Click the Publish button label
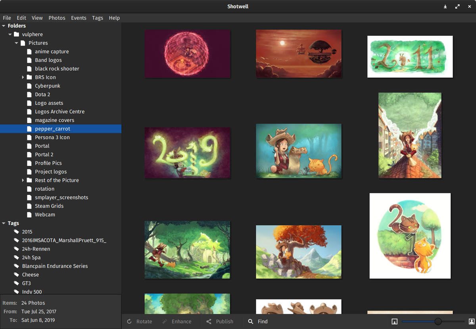The image size is (476, 329). (x=225, y=321)
